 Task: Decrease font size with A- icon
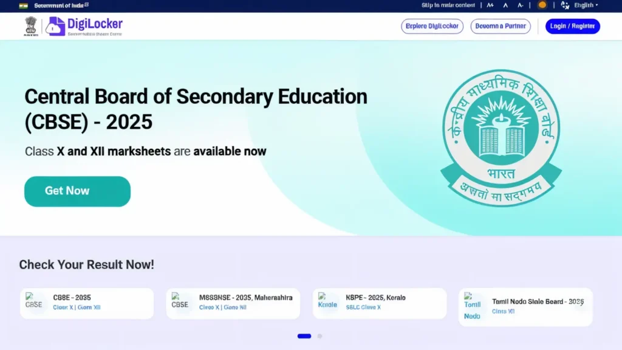coord(520,5)
